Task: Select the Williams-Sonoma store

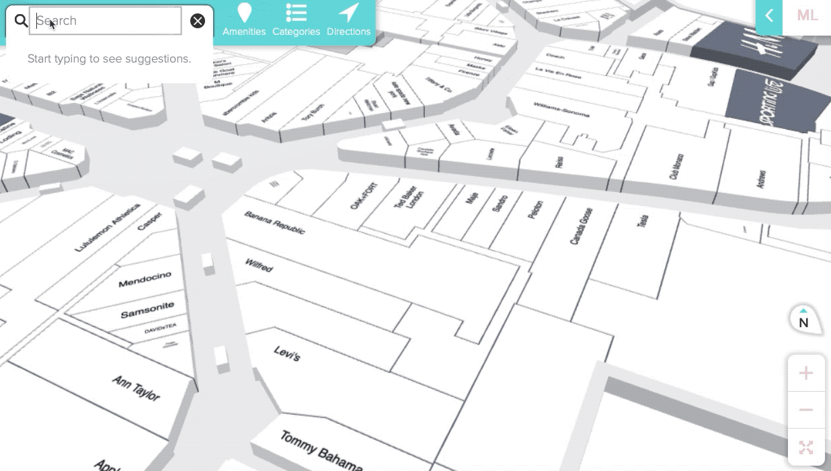Action: pos(561,109)
